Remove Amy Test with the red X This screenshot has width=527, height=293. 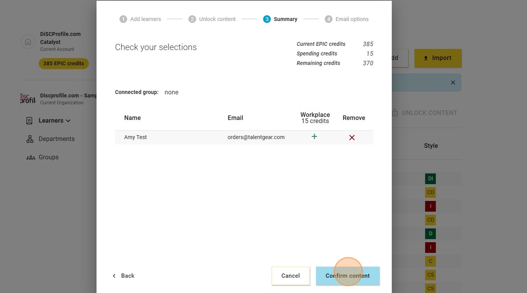click(x=352, y=138)
